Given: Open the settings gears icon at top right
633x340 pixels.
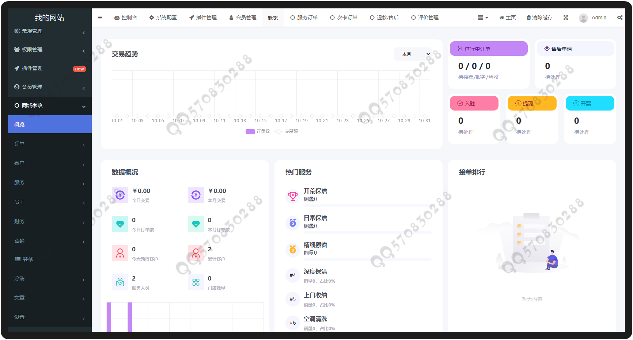Looking at the screenshot, I should (x=620, y=18).
